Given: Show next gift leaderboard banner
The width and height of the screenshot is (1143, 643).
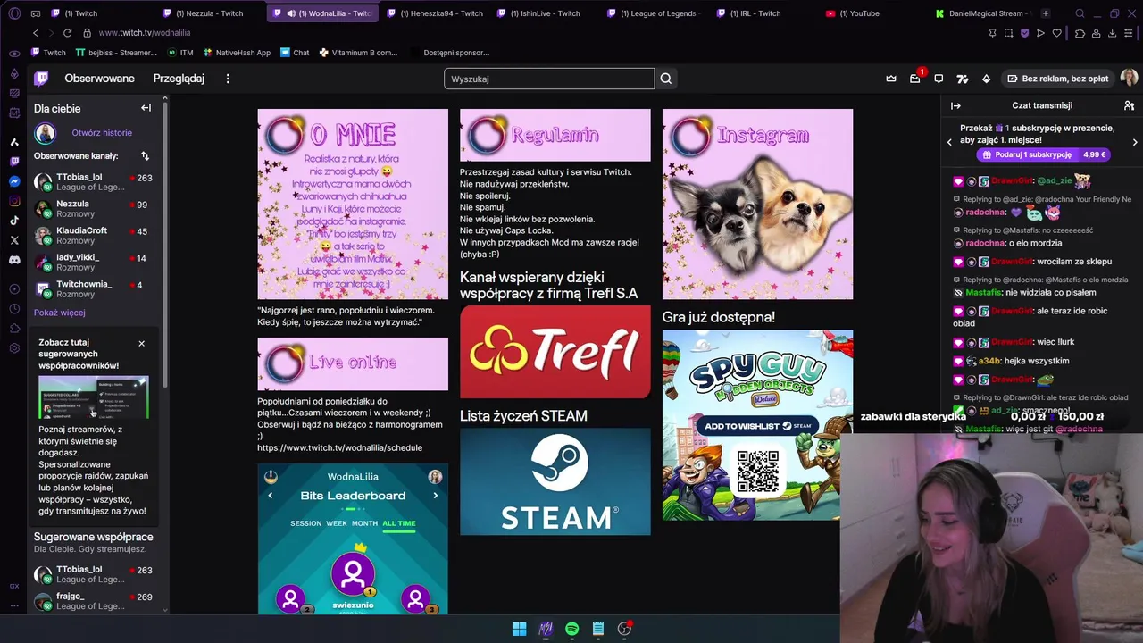Looking at the screenshot, I should pos(1135,142).
